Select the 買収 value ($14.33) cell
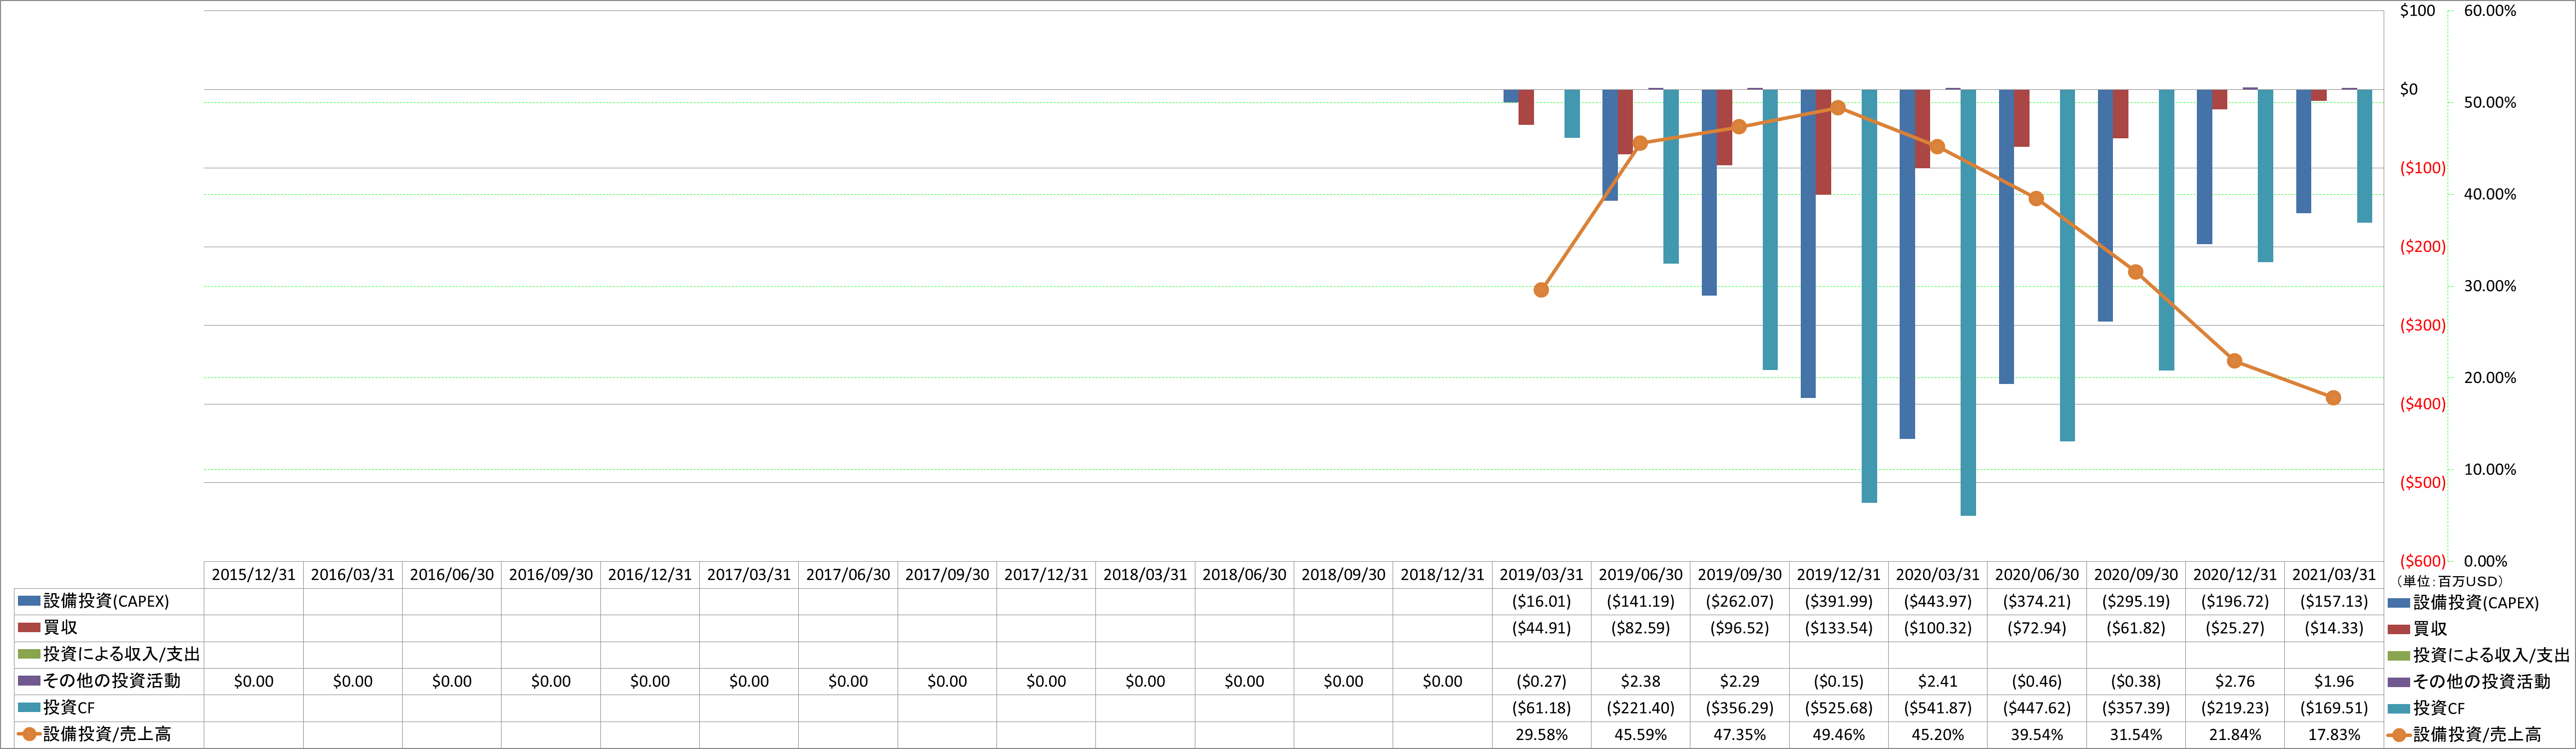This screenshot has height=749, width=2576. click(2334, 628)
